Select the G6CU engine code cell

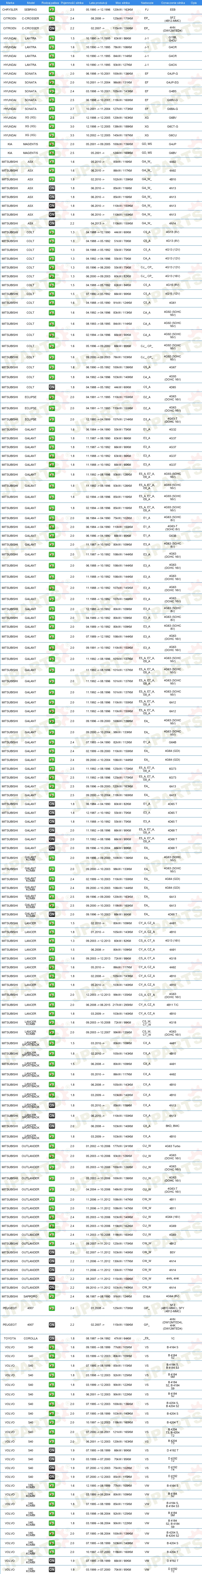[173, 135]
